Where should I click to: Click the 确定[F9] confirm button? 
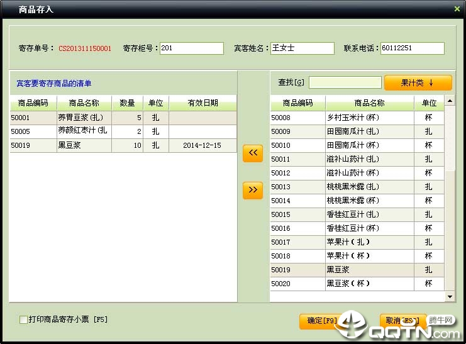tap(321, 321)
